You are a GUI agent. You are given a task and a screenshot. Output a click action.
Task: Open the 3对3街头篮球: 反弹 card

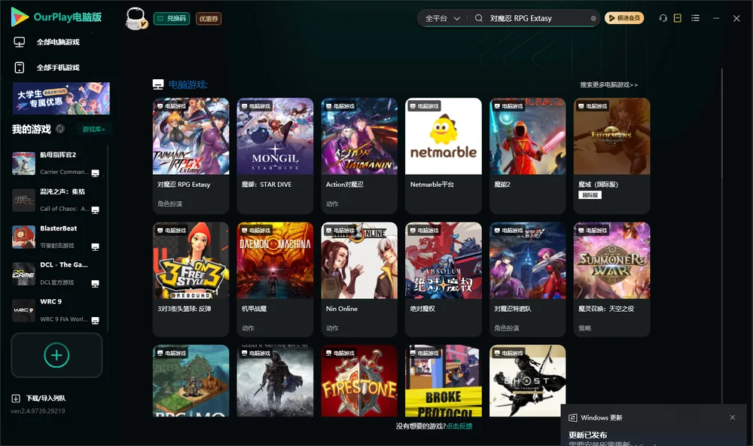[191, 280]
